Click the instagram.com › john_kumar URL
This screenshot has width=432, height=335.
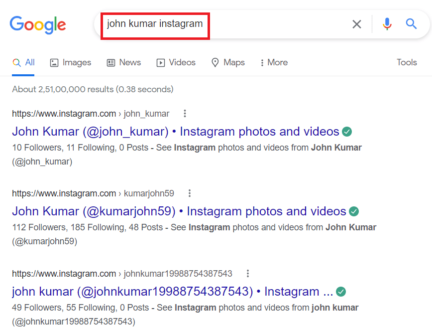[91, 114]
